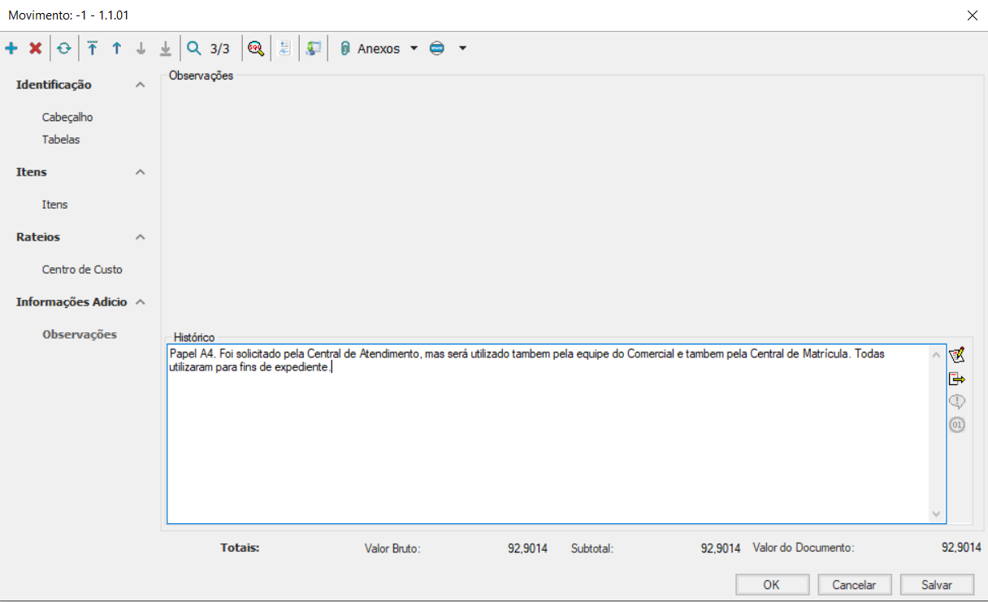
Task: Open the dropdown arrow after the blue circle icon
Action: click(x=462, y=49)
